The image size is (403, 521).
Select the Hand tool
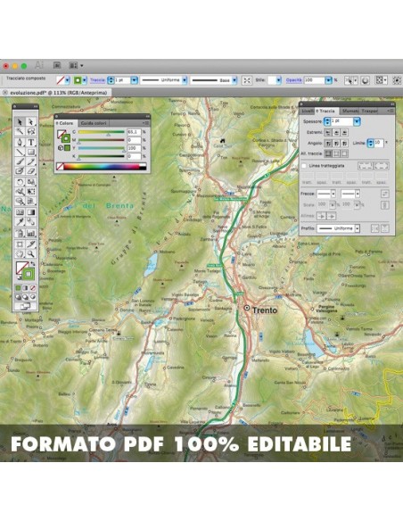click(x=20, y=254)
